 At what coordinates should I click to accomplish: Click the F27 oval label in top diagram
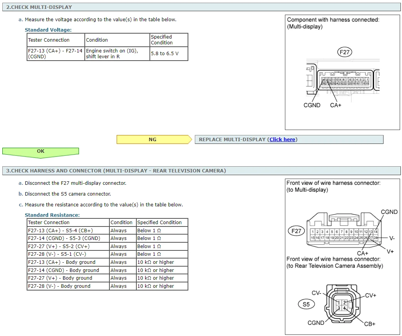(344, 52)
